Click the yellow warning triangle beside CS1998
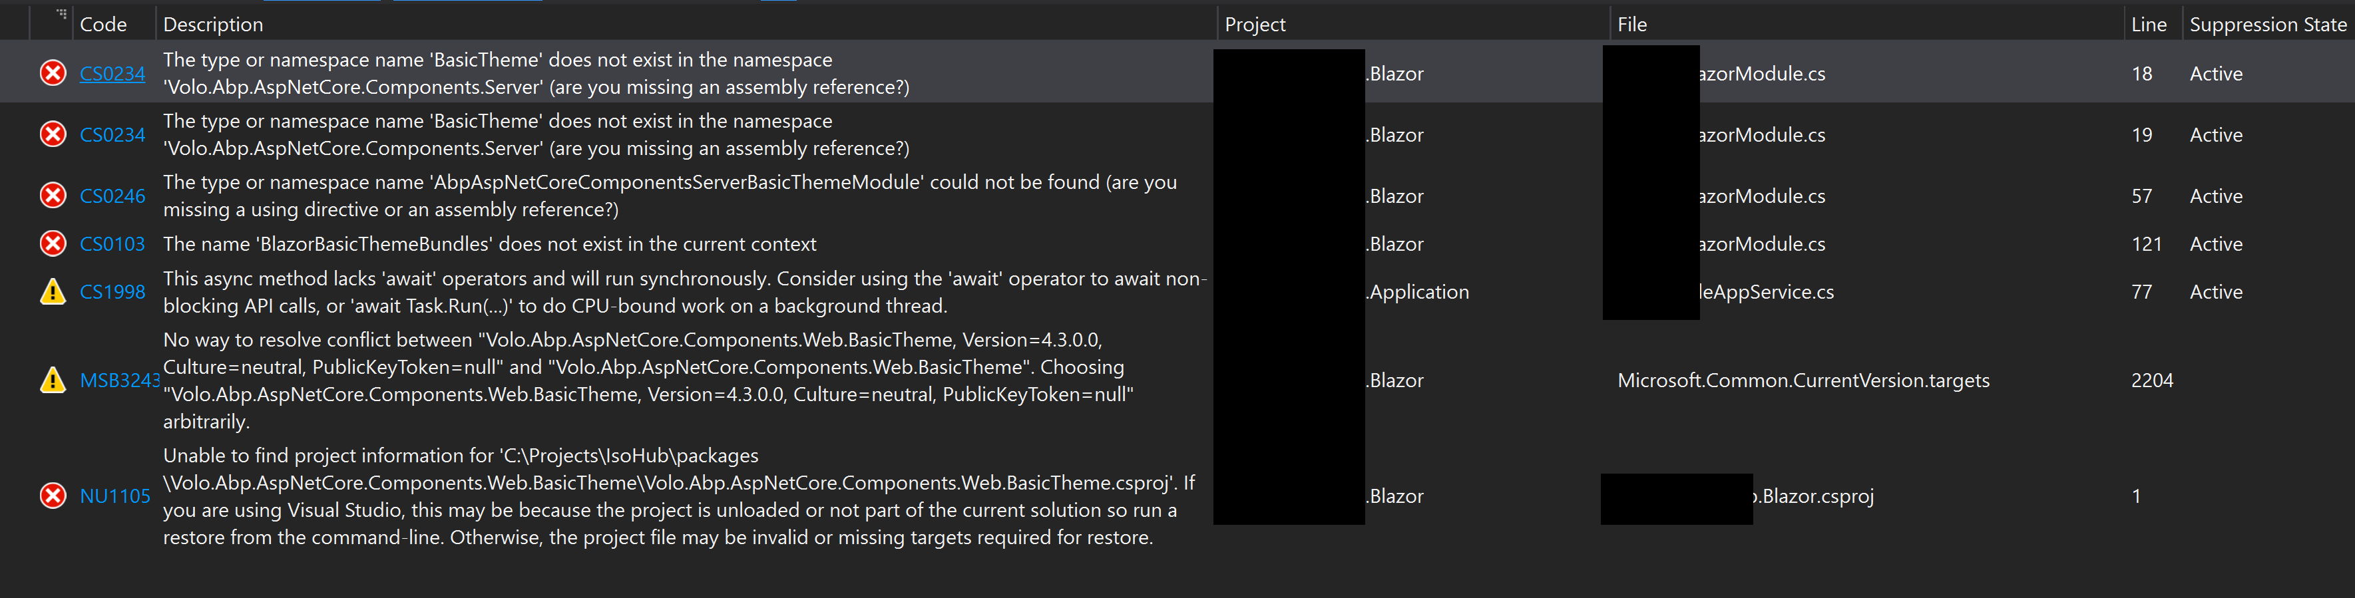The width and height of the screenshot is (2355, 598). coord(52,291)
